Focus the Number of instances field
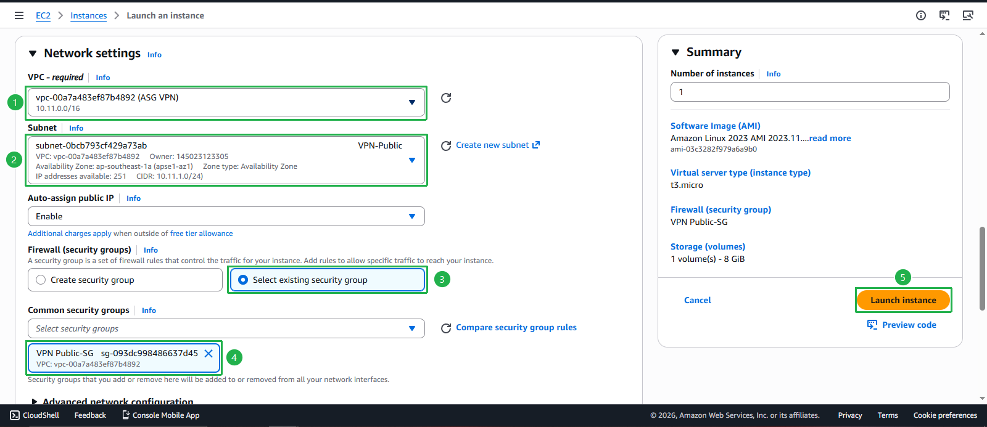This screenshot has width=987, height=427. 810,92
